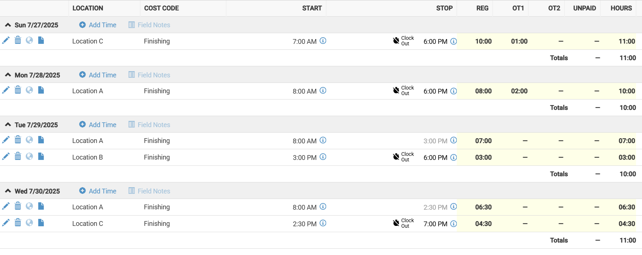Viewport: 642px width, 255px height.
Task: Click the info icon beside the 7:00 AM start time
Action: pos(323,41)
